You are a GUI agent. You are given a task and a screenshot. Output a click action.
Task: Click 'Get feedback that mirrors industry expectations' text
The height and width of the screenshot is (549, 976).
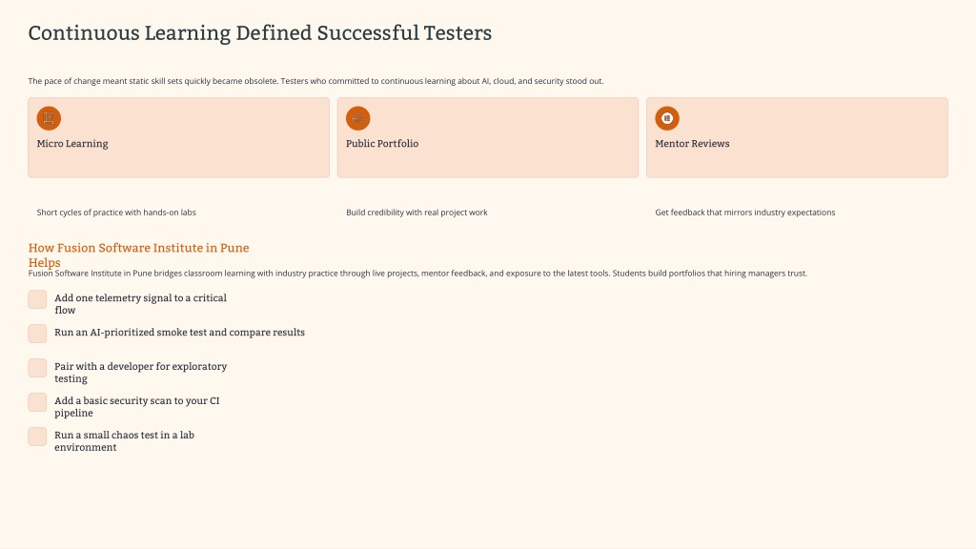pos(744,213)
